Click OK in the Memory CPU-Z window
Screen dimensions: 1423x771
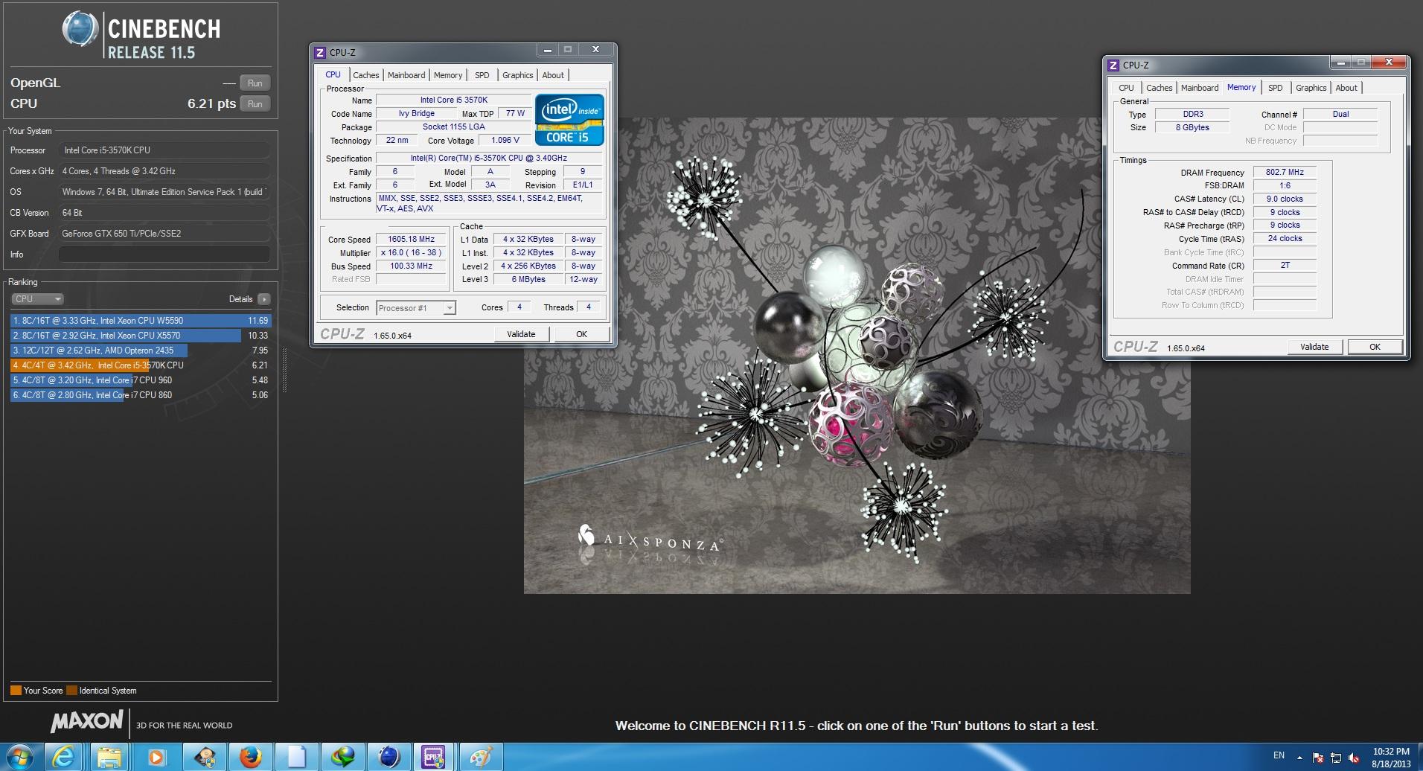point(1375,347)
